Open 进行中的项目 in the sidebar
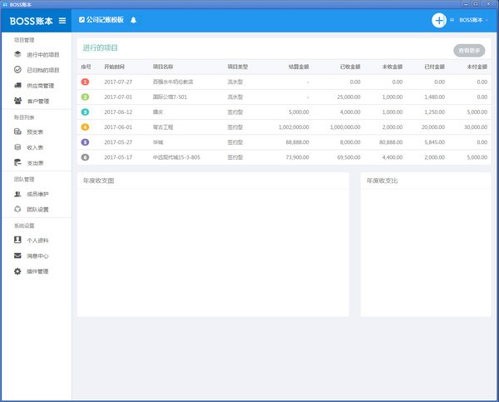 point(42,55)
